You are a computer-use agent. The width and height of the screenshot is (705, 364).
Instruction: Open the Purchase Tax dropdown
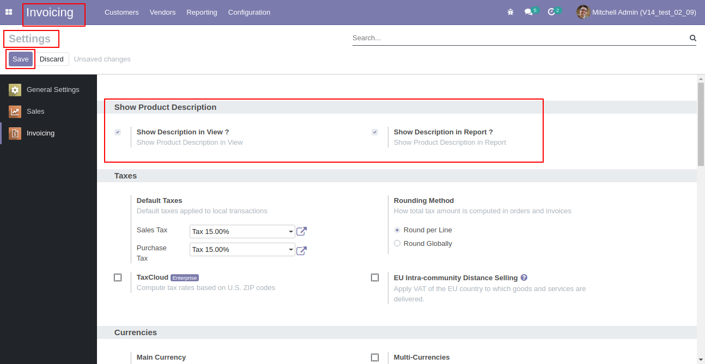(x=242, y=250)
